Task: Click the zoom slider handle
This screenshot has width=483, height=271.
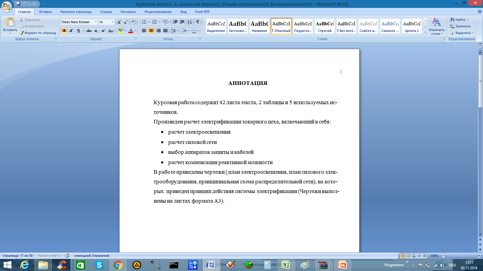Action: pos(461,256)
